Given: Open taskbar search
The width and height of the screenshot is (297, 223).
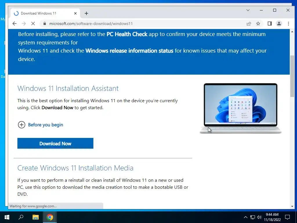Looking at the screenshot, I should click(x=21, y=217).
